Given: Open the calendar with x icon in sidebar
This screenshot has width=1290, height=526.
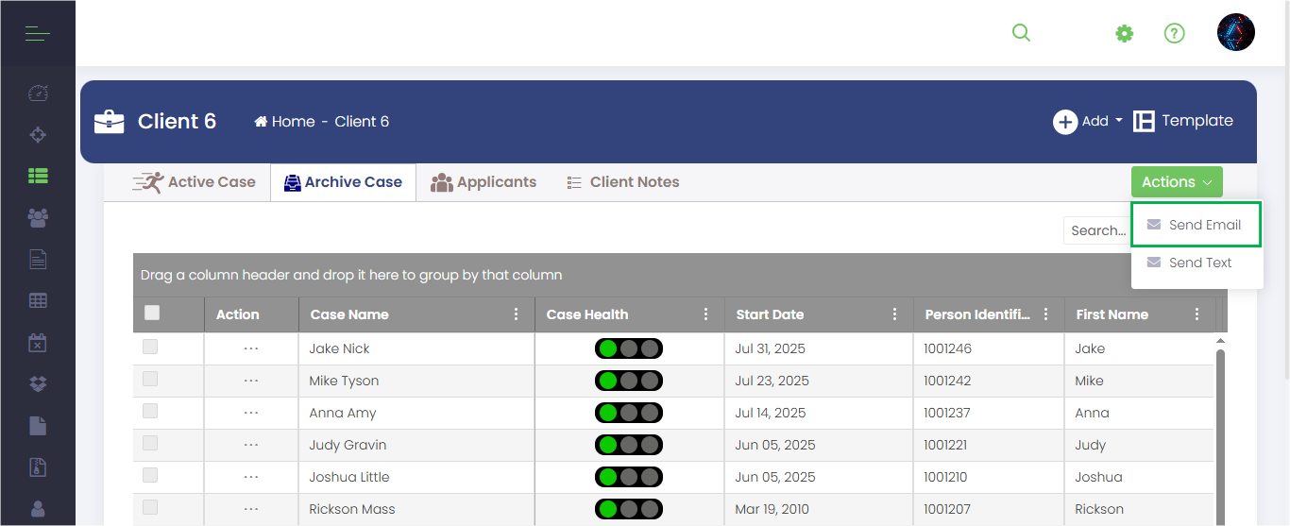Looking at the screenshot, I should [38, 343].
